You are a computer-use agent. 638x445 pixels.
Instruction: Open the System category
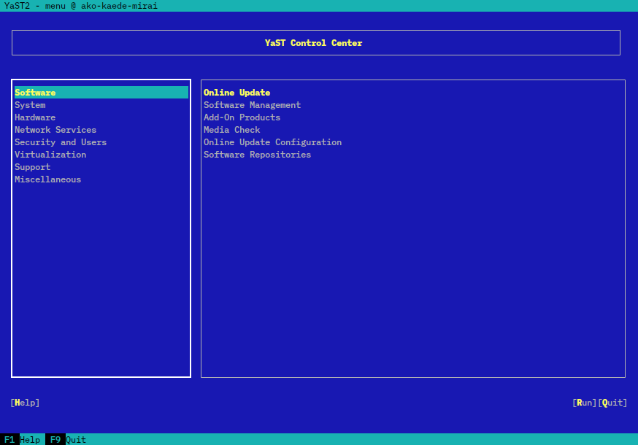pyautogui.click(x=30, y=105)
